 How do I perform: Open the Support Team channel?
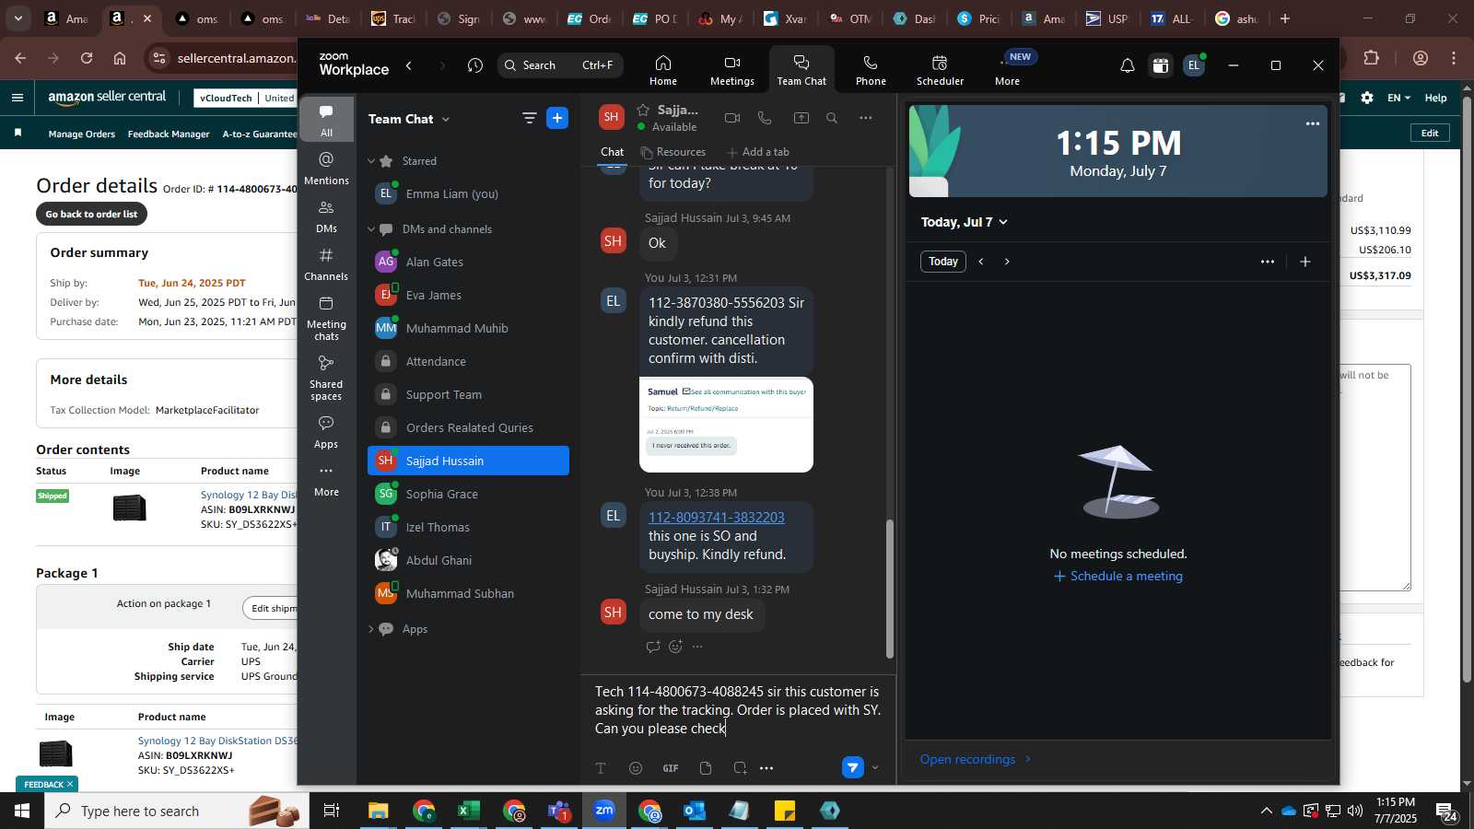point(468,395)
